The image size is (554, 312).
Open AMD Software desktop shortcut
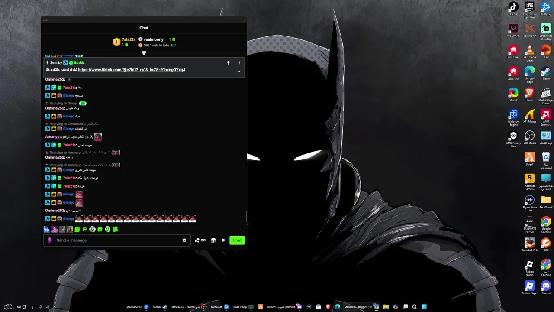[x=546, y=118]
